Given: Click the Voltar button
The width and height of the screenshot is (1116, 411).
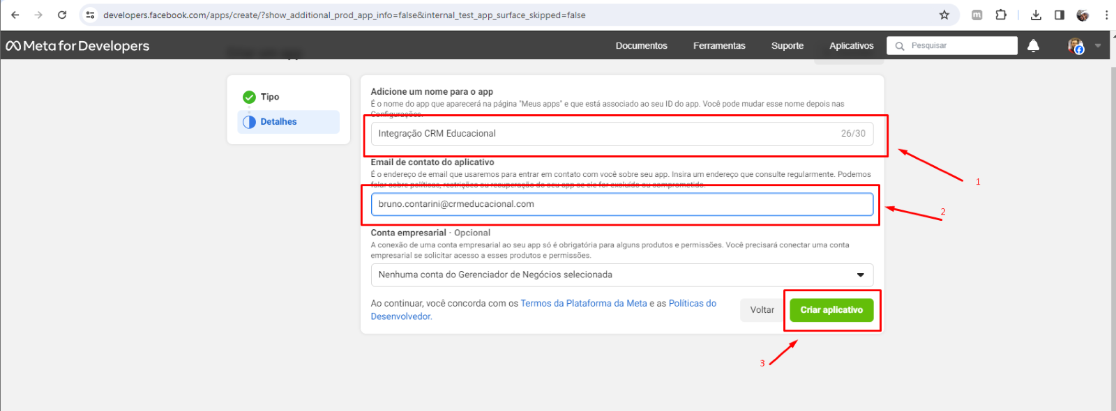Looking at the screenshot, I should coord(762,310).
